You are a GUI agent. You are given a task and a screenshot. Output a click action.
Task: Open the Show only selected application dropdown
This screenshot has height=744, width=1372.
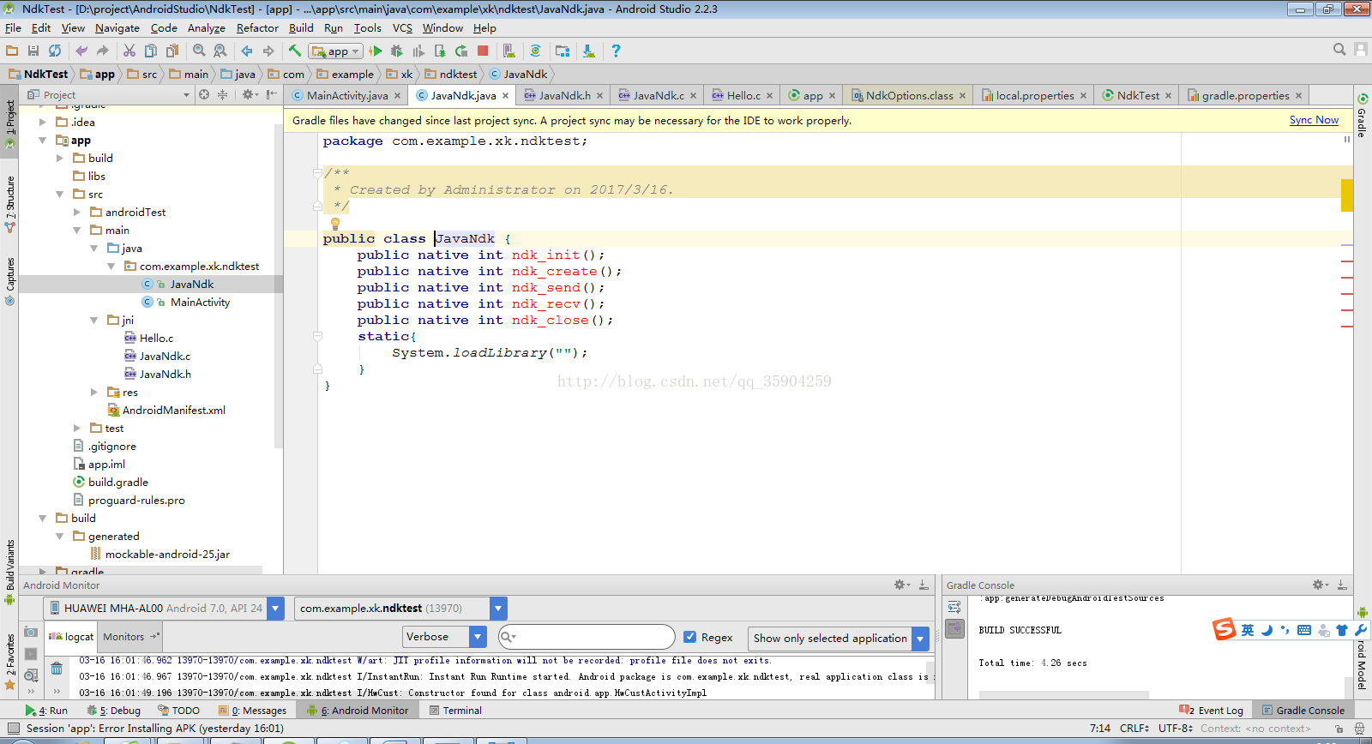(839, 638)
